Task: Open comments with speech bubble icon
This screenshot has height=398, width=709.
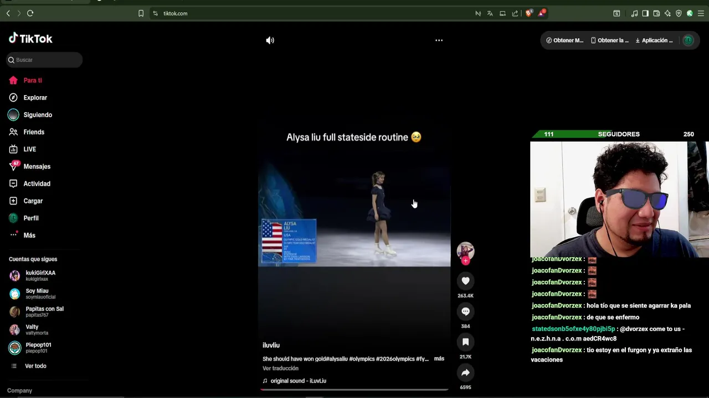Action: [465, 311]
